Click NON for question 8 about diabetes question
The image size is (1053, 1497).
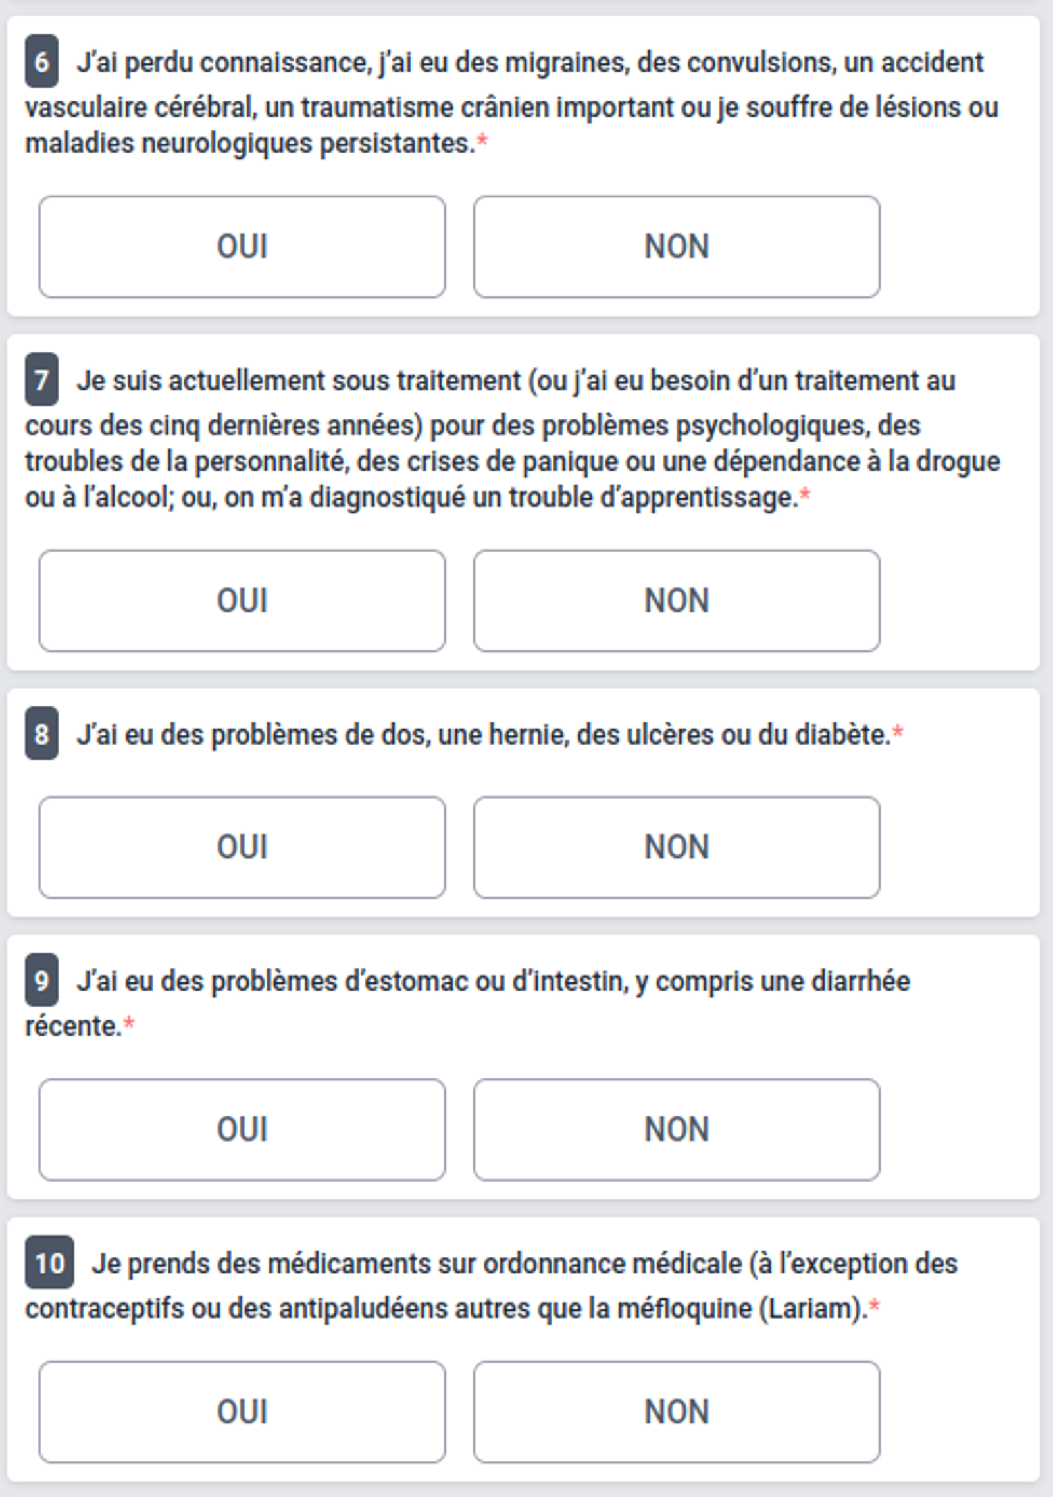click(x=677, y=847)
